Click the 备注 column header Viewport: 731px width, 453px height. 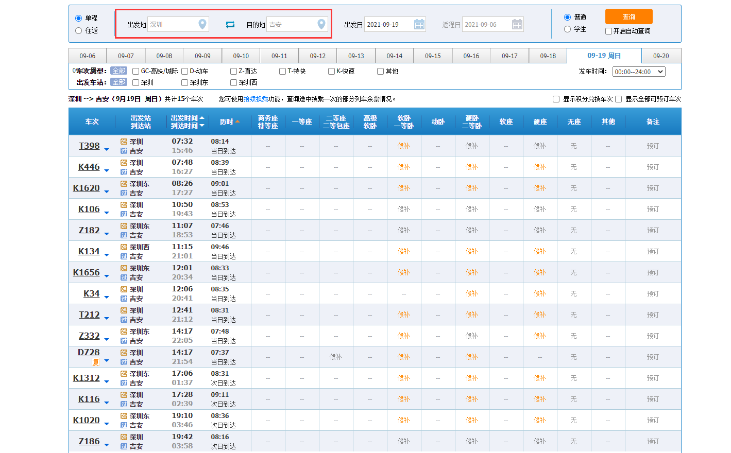point(653,121)
